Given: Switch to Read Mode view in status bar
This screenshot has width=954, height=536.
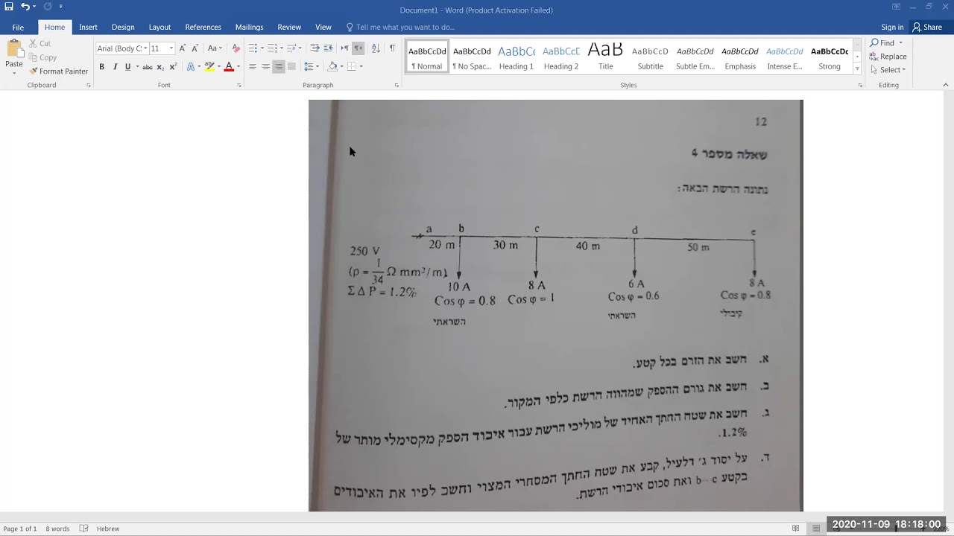Looking at the screenshot, I should click(x=796, y=529).
